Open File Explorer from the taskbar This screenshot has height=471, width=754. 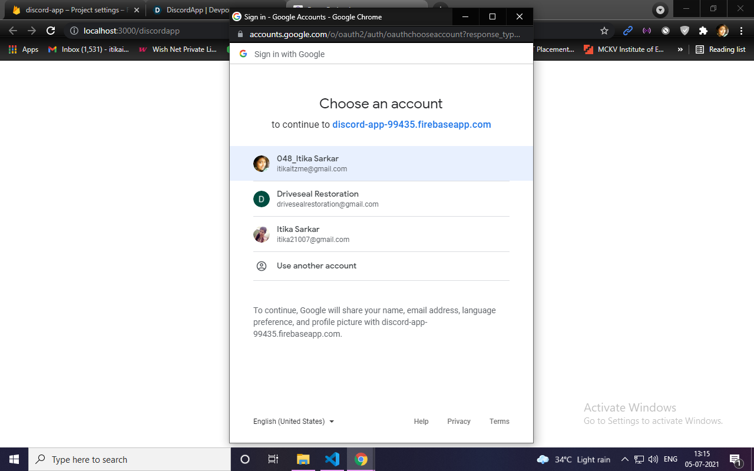[x=303, y=459]
